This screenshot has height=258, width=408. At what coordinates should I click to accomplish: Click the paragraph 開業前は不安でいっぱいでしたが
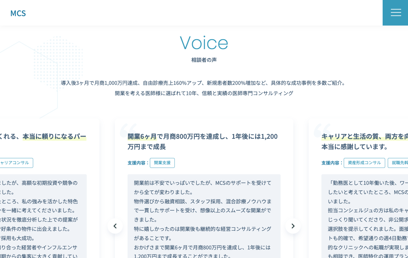coord(202,187)
